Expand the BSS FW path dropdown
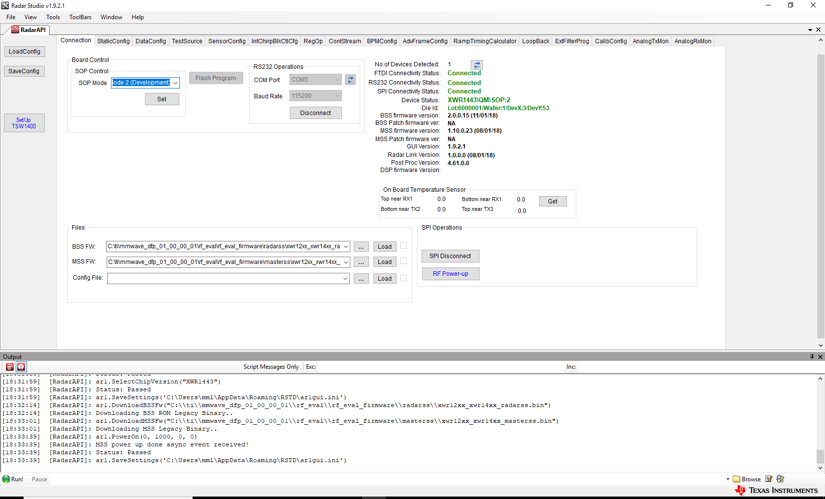 tap(346, 247)
